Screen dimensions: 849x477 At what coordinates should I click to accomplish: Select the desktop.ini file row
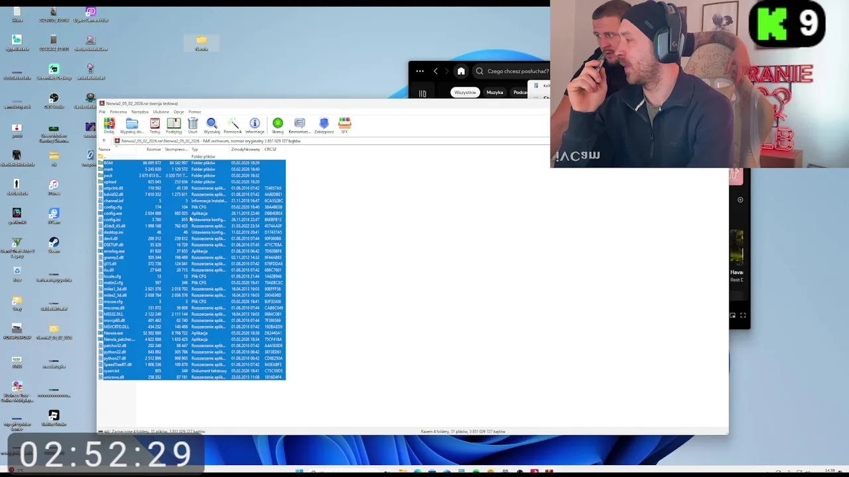[x=192, y=233]
